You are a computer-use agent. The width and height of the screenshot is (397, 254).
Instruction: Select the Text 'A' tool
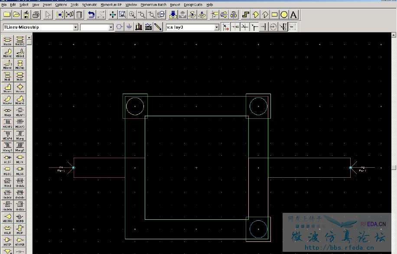click(293, 15)
